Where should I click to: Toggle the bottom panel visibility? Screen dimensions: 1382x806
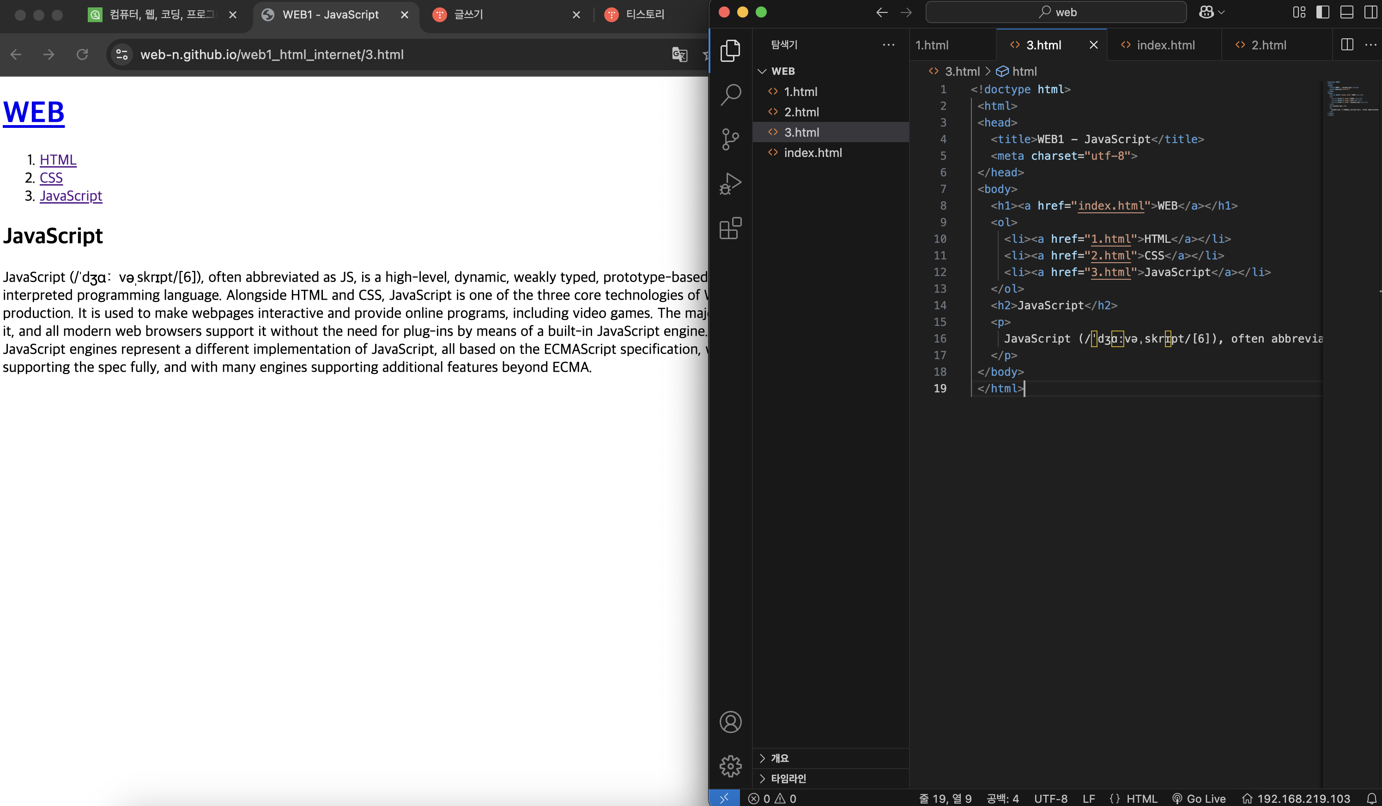click(1346, 12)
